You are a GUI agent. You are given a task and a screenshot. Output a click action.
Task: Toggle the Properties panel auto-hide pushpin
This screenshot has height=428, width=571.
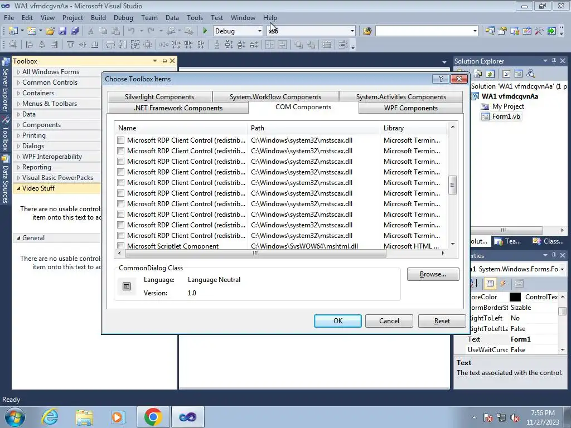point(554,255)
